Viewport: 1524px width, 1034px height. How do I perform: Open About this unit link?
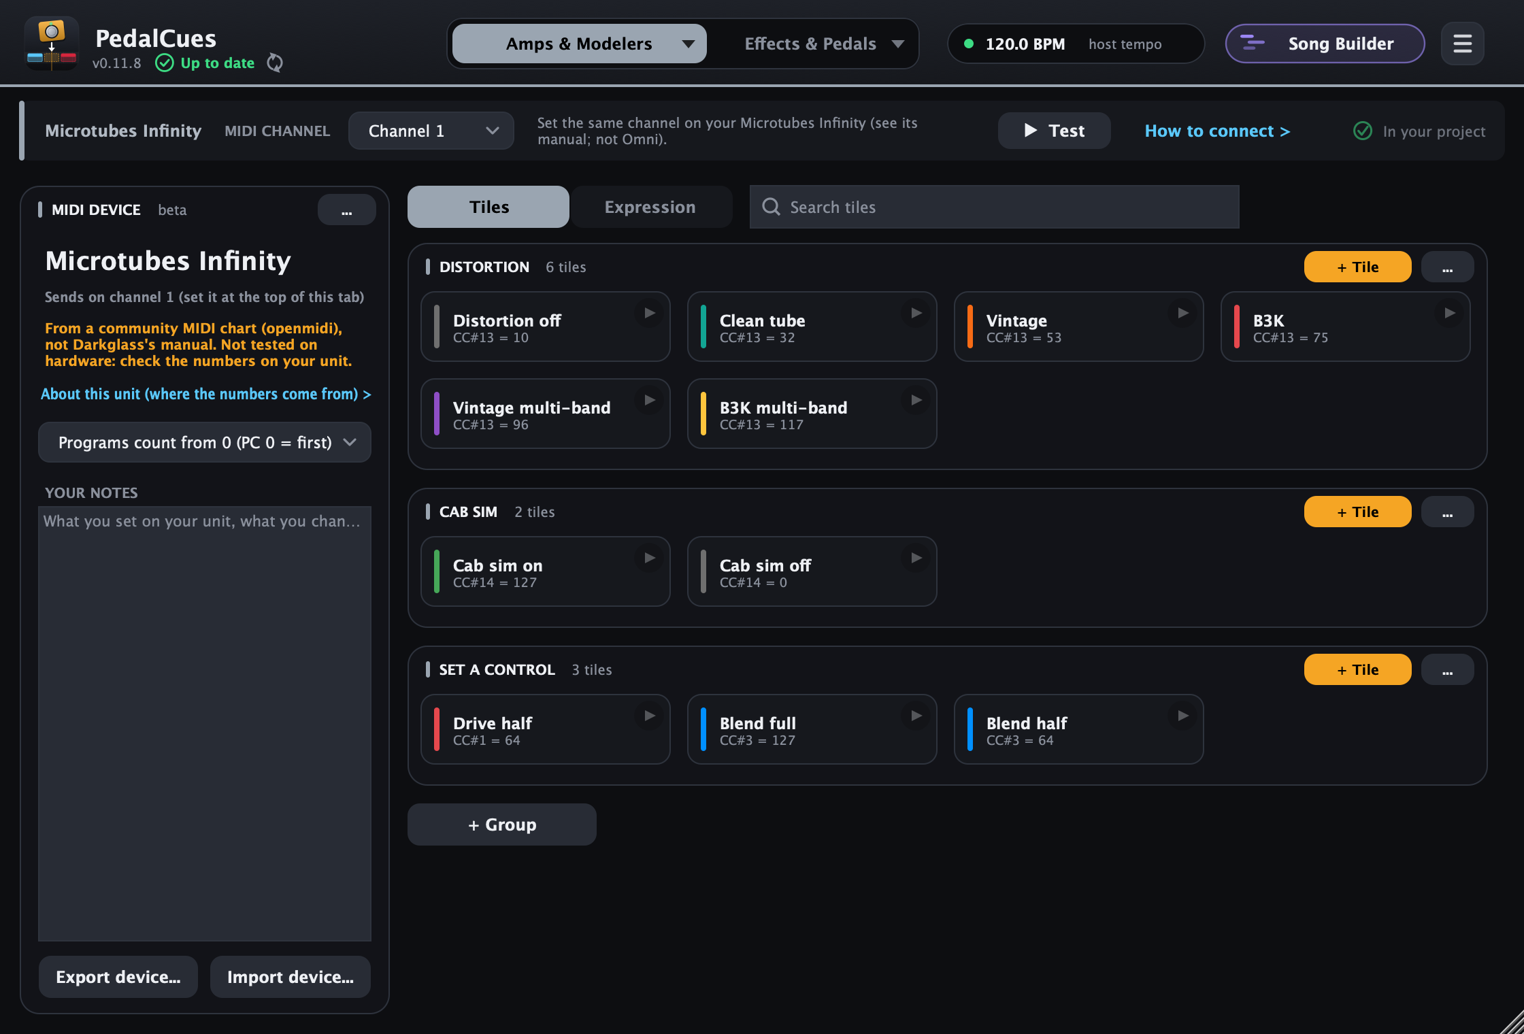tap(205, 394)
